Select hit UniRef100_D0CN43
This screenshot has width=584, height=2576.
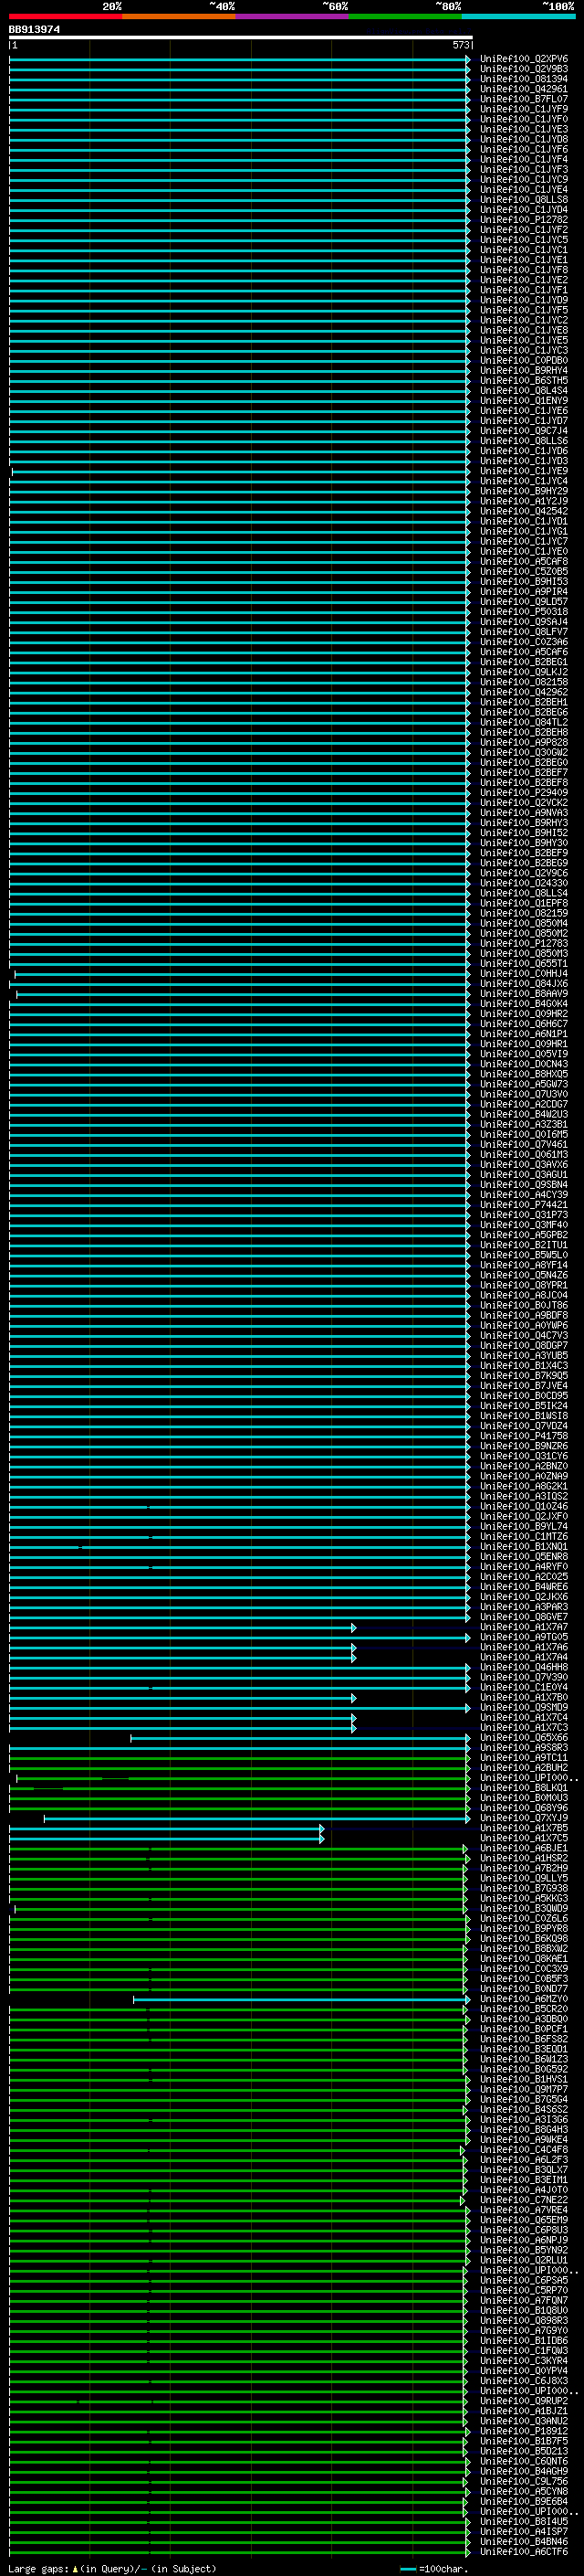(x=523, y=1064)
